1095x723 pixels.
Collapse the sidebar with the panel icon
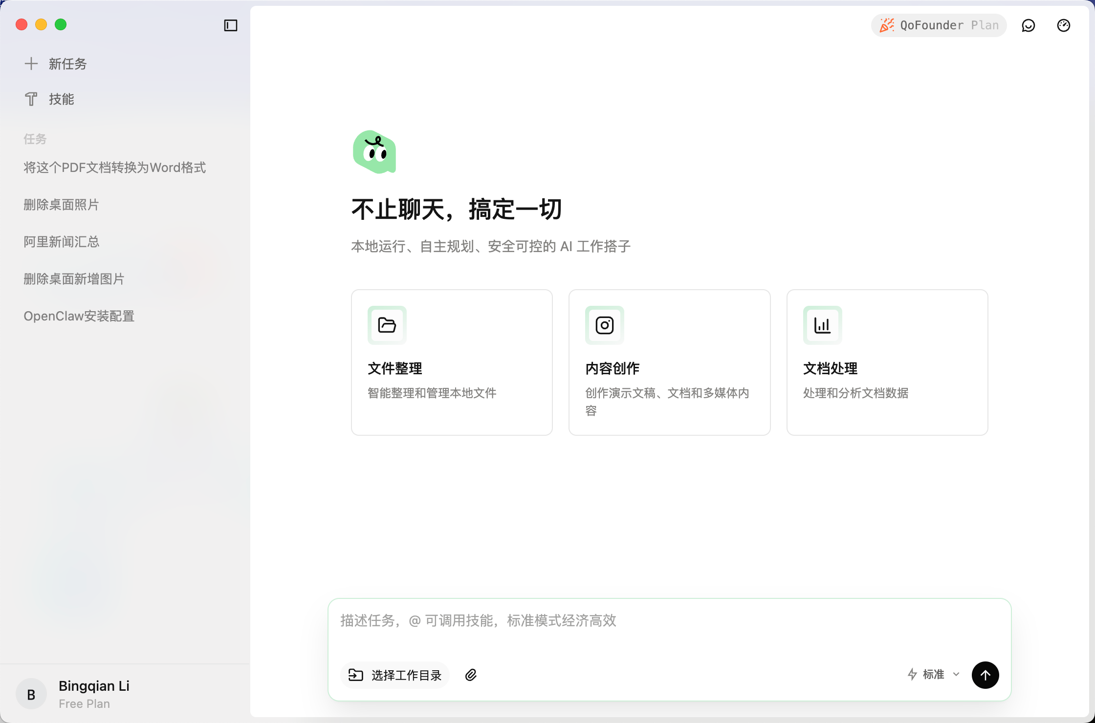pos(230,25)
